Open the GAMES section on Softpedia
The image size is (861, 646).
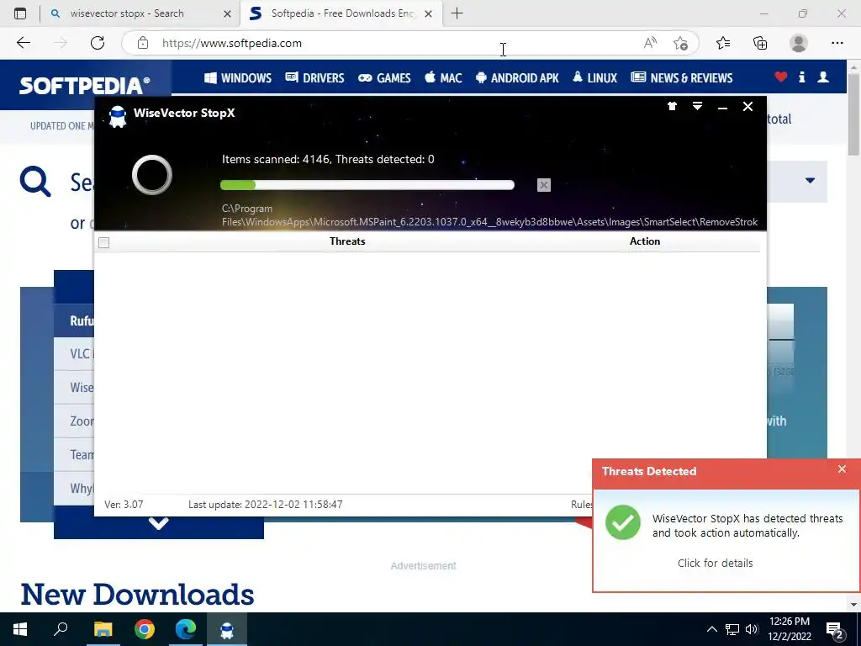coord(384,78)
